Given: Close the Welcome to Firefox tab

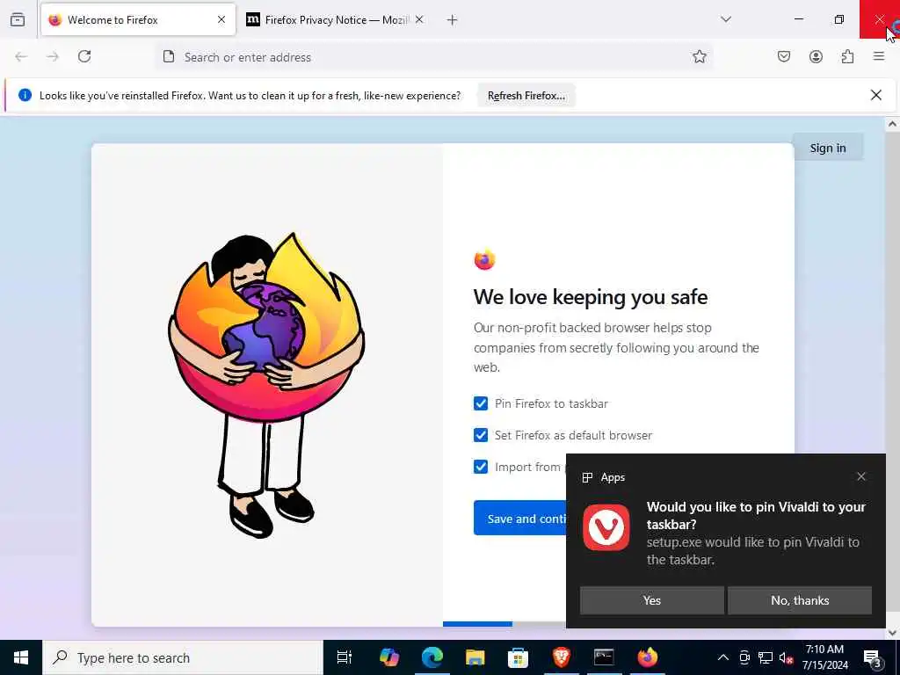Looking at the screenshot, I should tap(221, 19).
